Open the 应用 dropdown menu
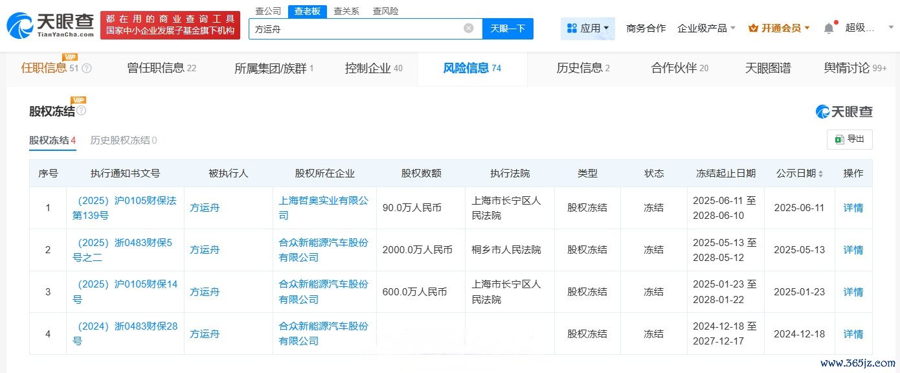 (x=588, y=28)
